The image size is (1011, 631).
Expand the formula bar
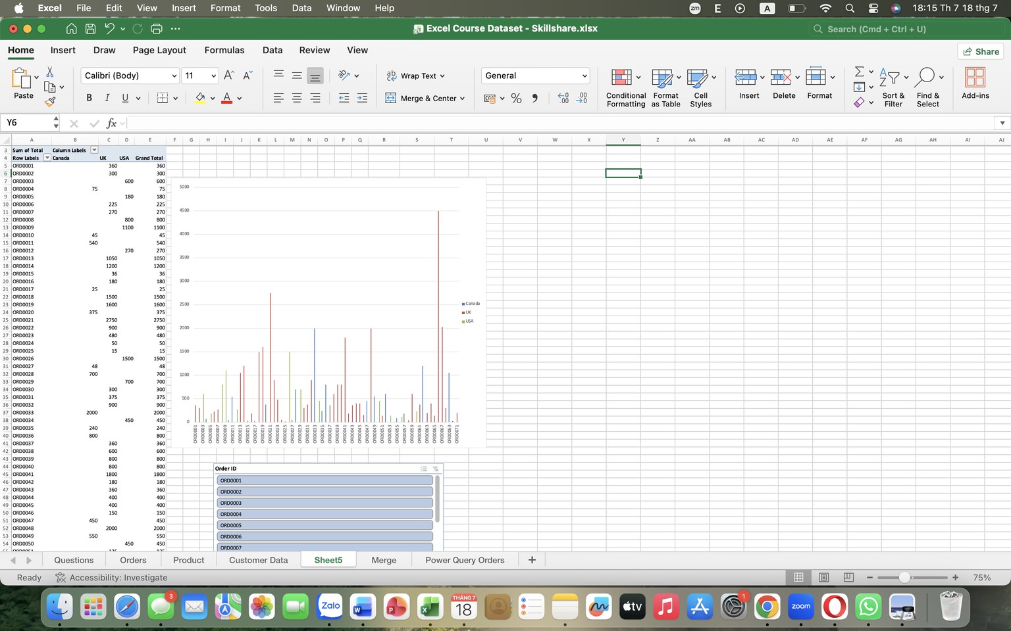coord(1002,123)
